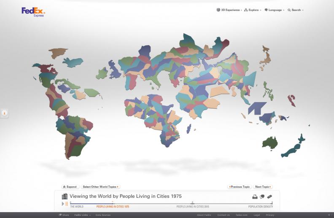334x218 pixels.
Task: Open the Search menu
Action: [296, 10]
